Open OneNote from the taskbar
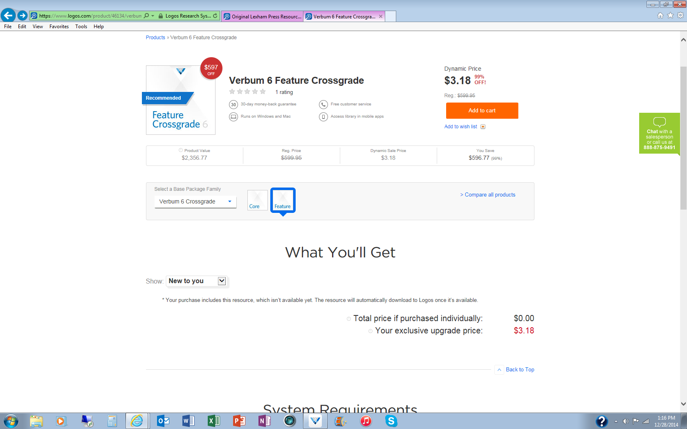Screen dimensions: 687x429 pos(265,421)
